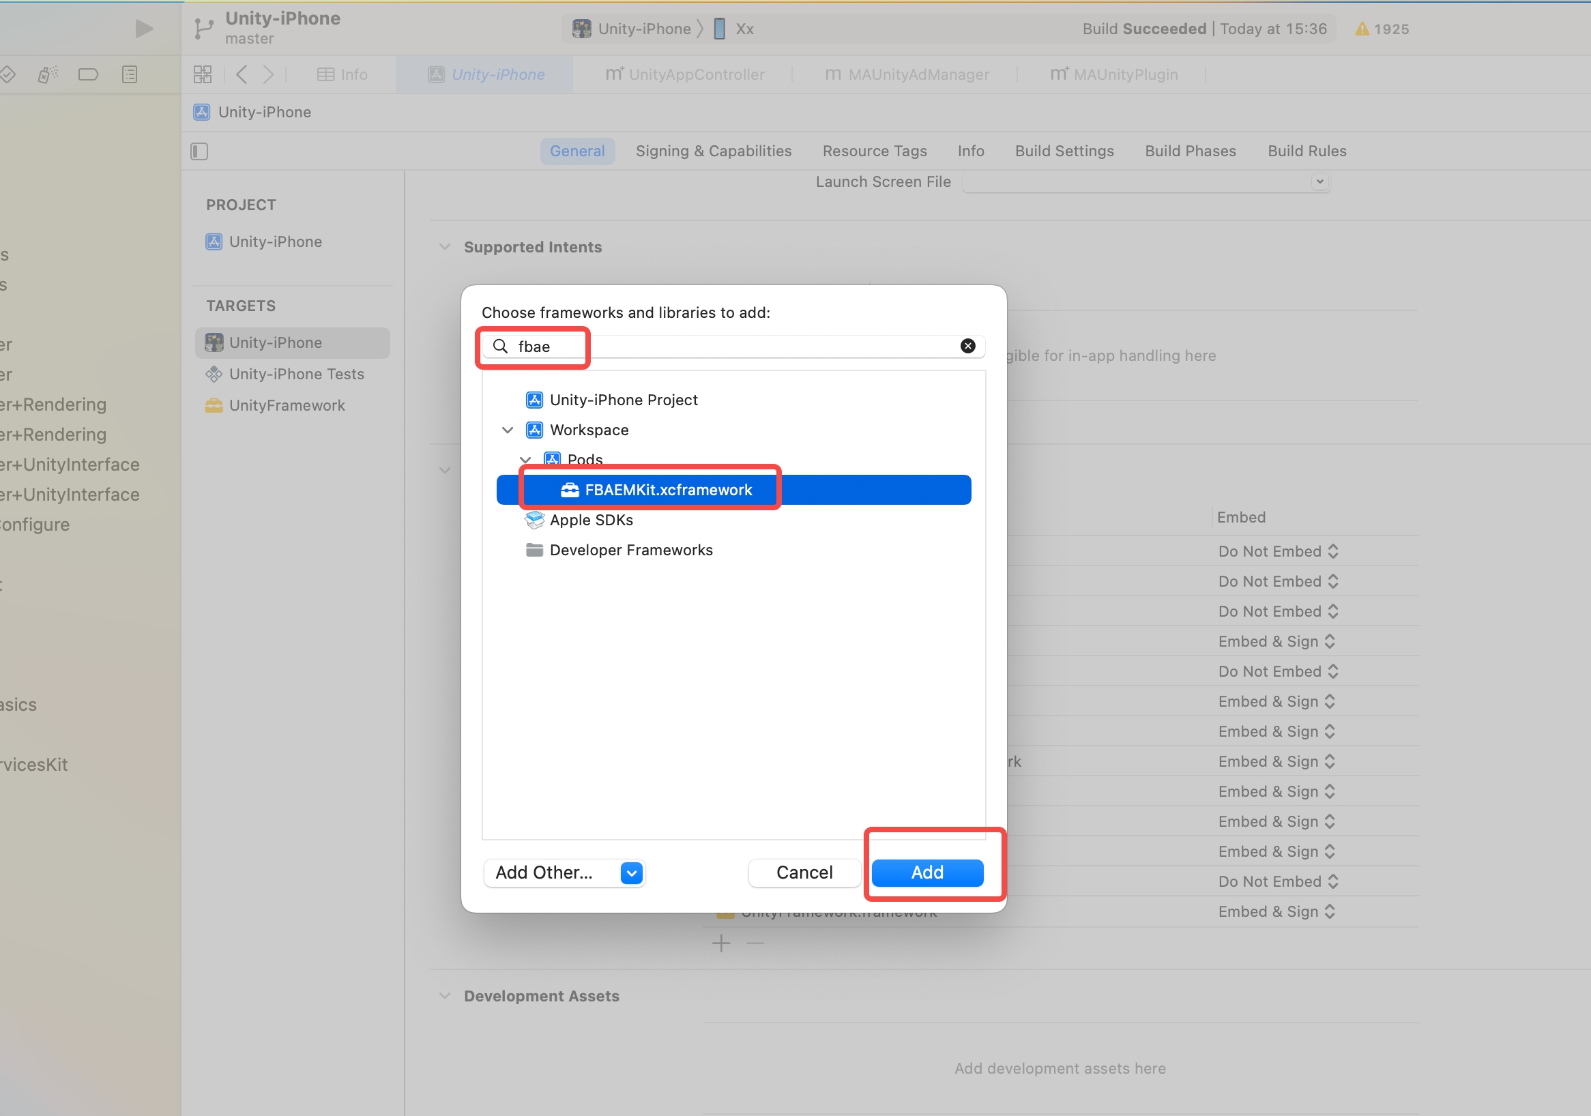1591x1116 pixels.
Task: Open the Build Rules tab
Action: (x=1307, y=151)
